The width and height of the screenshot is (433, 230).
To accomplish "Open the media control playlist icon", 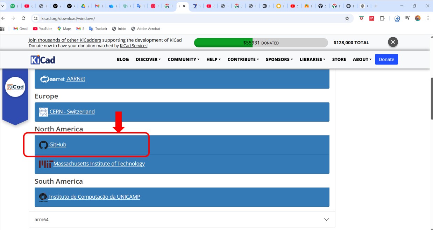I will 407,18.
